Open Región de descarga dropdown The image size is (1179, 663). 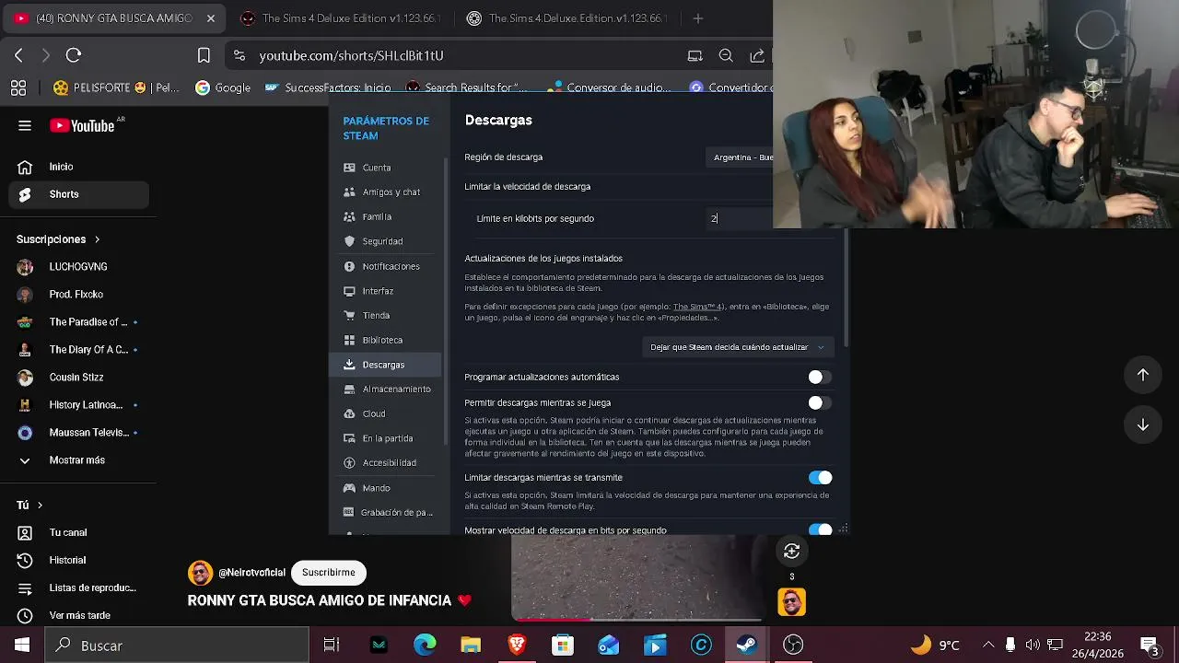coord(740,157)
